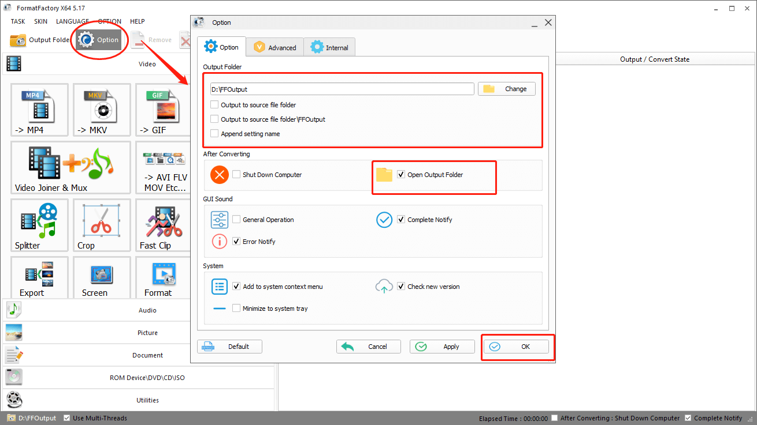Viewport: 757px width, 425px height.
Task: Uncheck Open Output Folder
Action: click(x=401, y=175)
